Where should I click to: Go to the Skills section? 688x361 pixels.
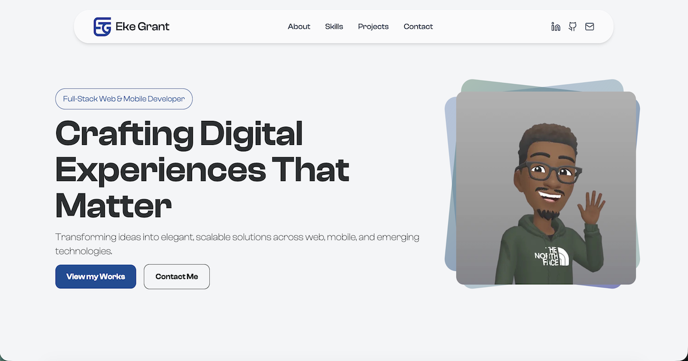[x=334, y=26]
